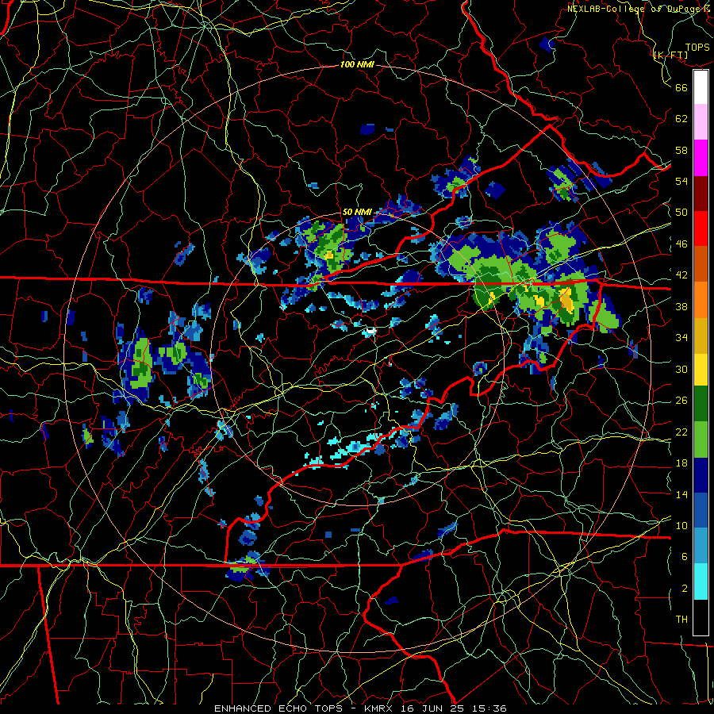The height and width of the screenshot is (714, 714).
Task: Click the TH threshold label
Action: tap(681, 620)
